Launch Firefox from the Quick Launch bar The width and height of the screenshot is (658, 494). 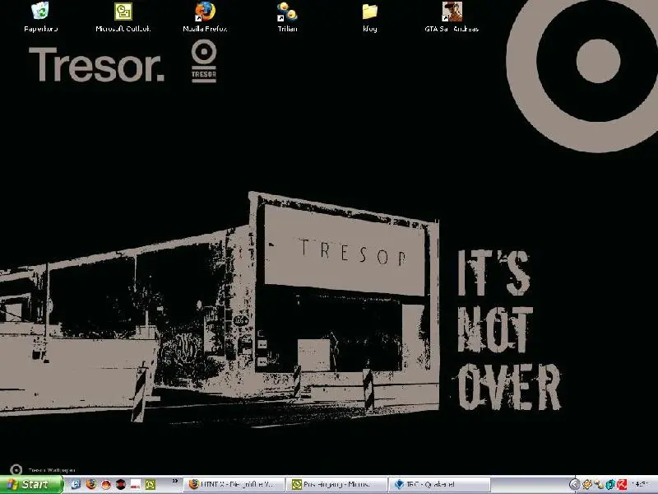(x=91, y=485)
